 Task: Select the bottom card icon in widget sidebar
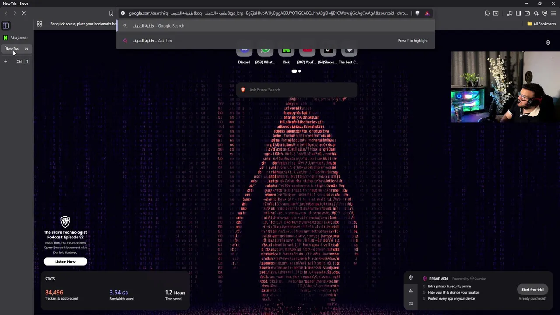410,304
